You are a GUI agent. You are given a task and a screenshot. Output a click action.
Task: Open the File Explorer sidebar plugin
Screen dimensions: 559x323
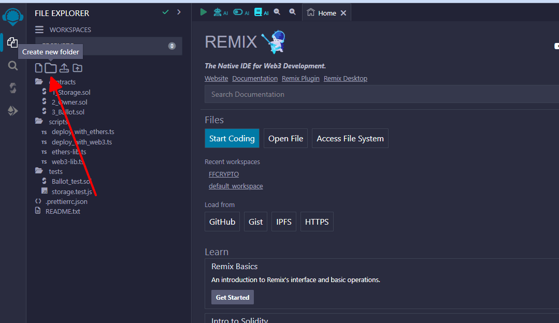pos(12,42)
